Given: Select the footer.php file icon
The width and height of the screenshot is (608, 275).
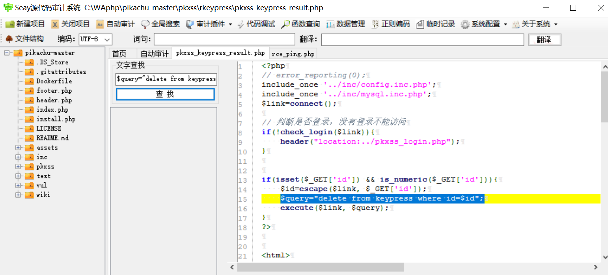Looking at the screenshot, I should tap(29, 91).
